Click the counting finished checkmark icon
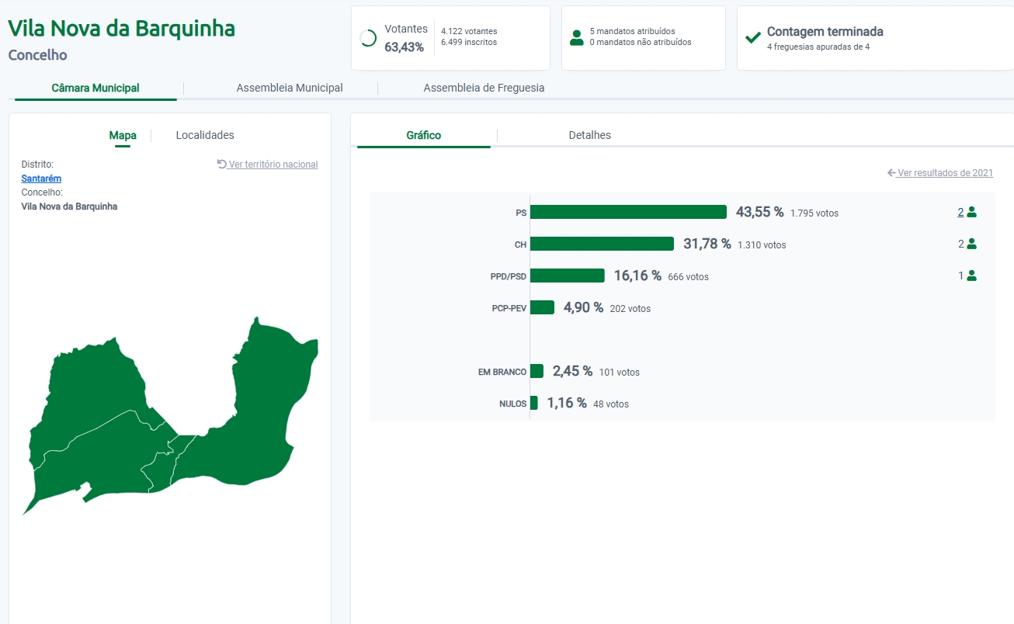1014x624 pixels. (x=752, y=38)
